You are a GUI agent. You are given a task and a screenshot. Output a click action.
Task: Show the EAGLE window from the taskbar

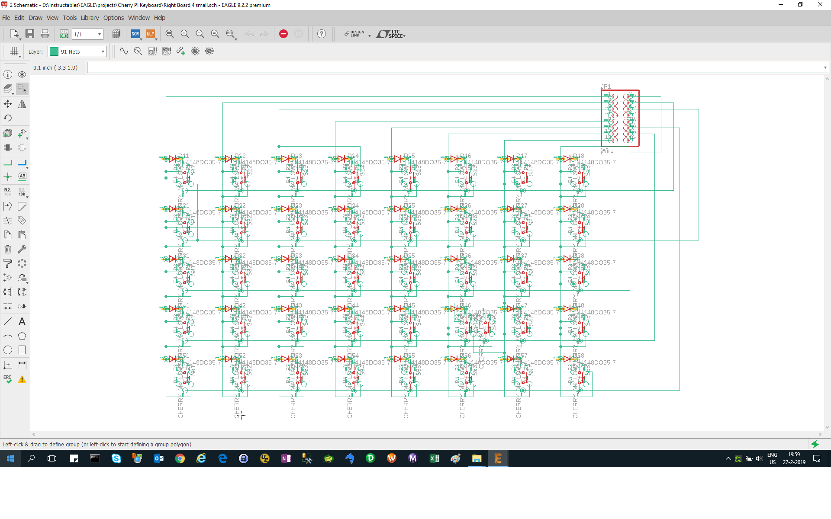click(498, 458)
